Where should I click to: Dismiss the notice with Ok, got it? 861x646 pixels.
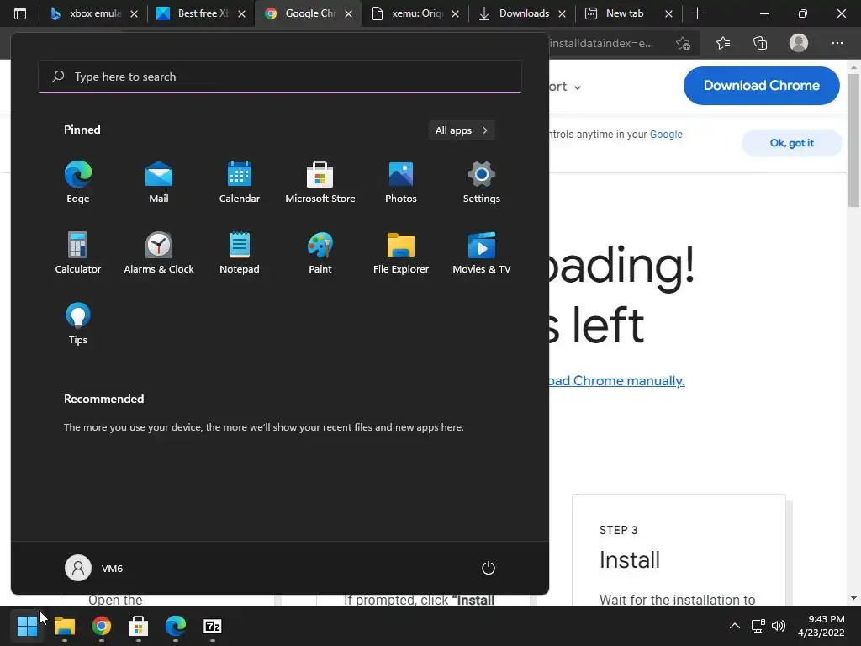pos(791,143)
